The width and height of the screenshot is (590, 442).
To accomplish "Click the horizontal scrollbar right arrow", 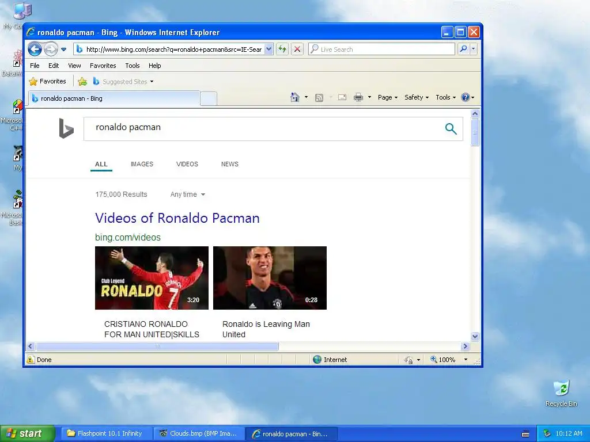I will pyautogui.click(x=466, y=346).
